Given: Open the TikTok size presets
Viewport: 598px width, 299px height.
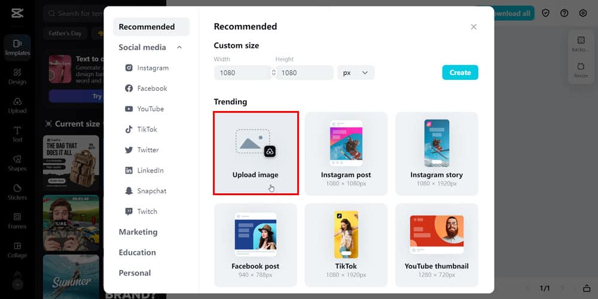Looking at the screenshot, I should pos(141,130).
